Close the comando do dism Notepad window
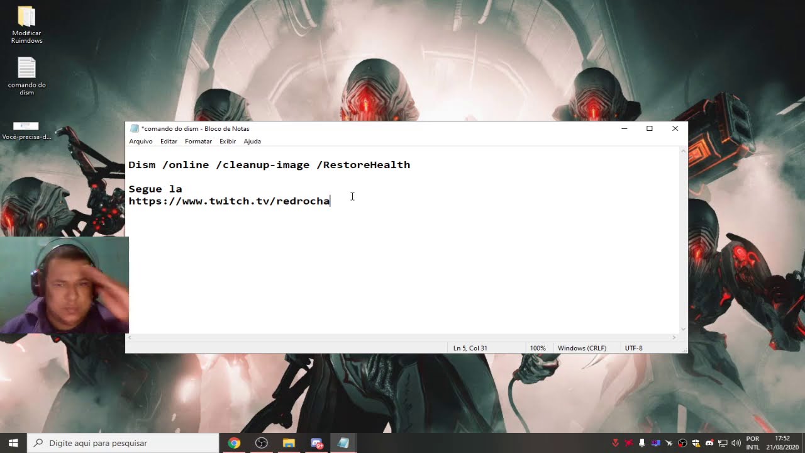Viewport: 805px width, 453px height. 675,128
